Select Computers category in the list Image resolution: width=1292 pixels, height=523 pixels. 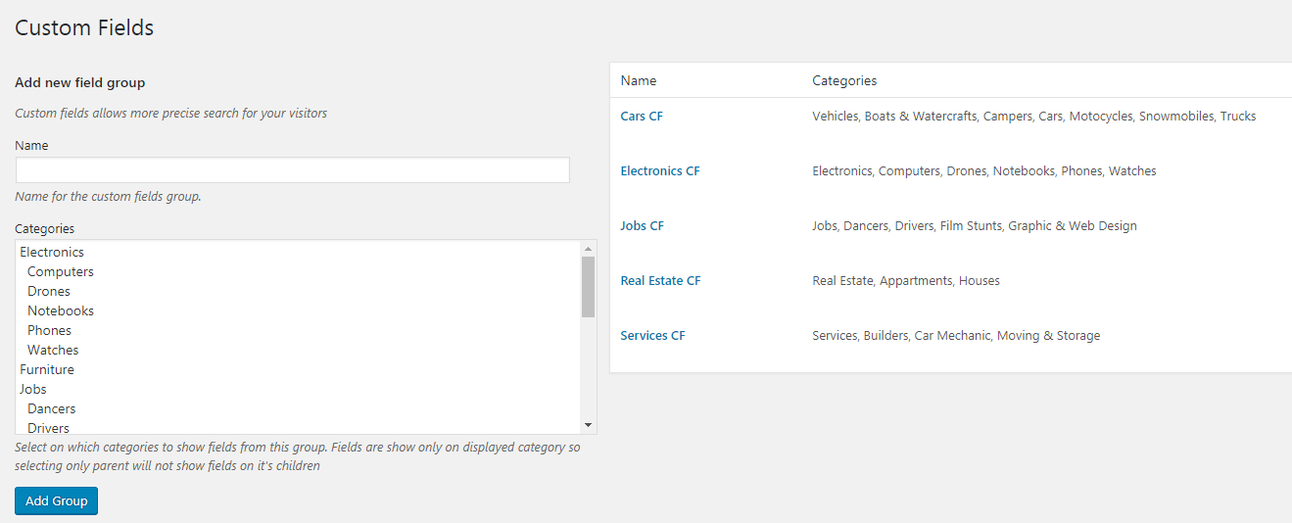pos(61,272)
